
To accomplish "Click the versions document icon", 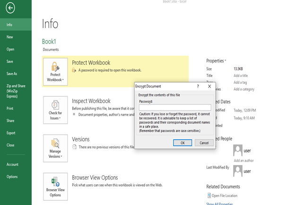I will pyautogui.click(x=74, y=147).
